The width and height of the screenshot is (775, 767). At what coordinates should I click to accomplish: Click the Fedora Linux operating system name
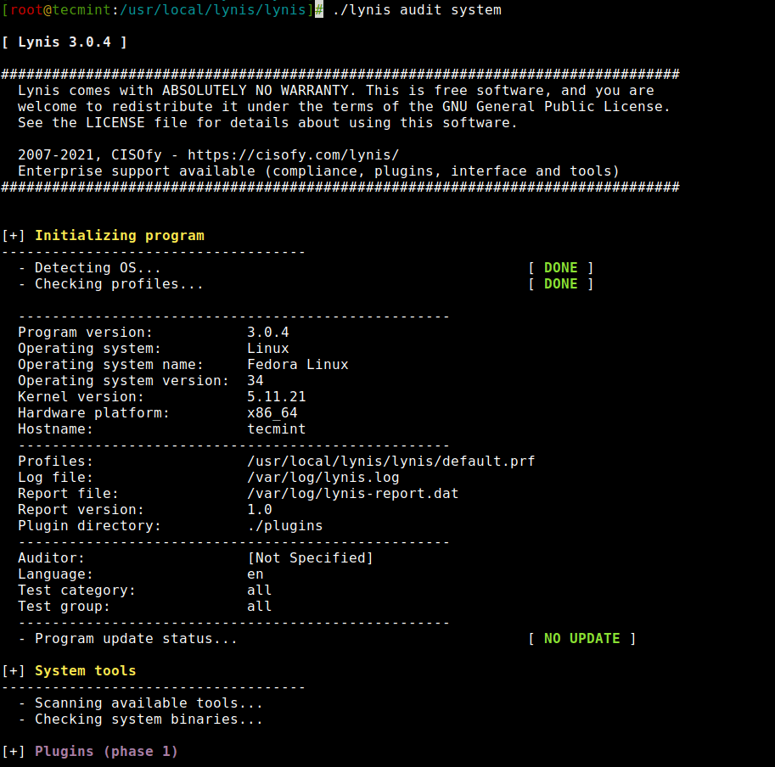(x=297, y=365)
